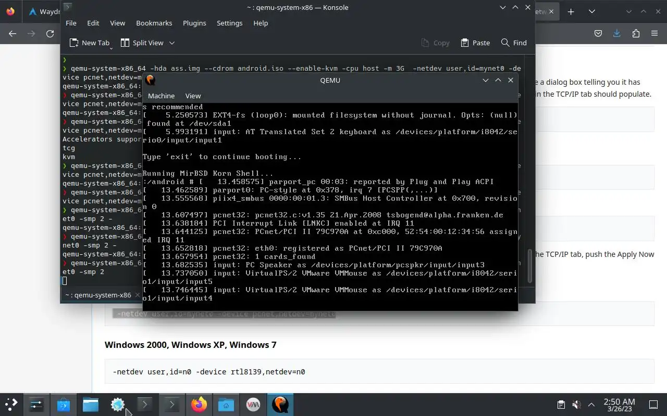This screenshot has height=416, width=667.
Task: Open the Help menu in Konsole
Action: (x=261, y=23)
